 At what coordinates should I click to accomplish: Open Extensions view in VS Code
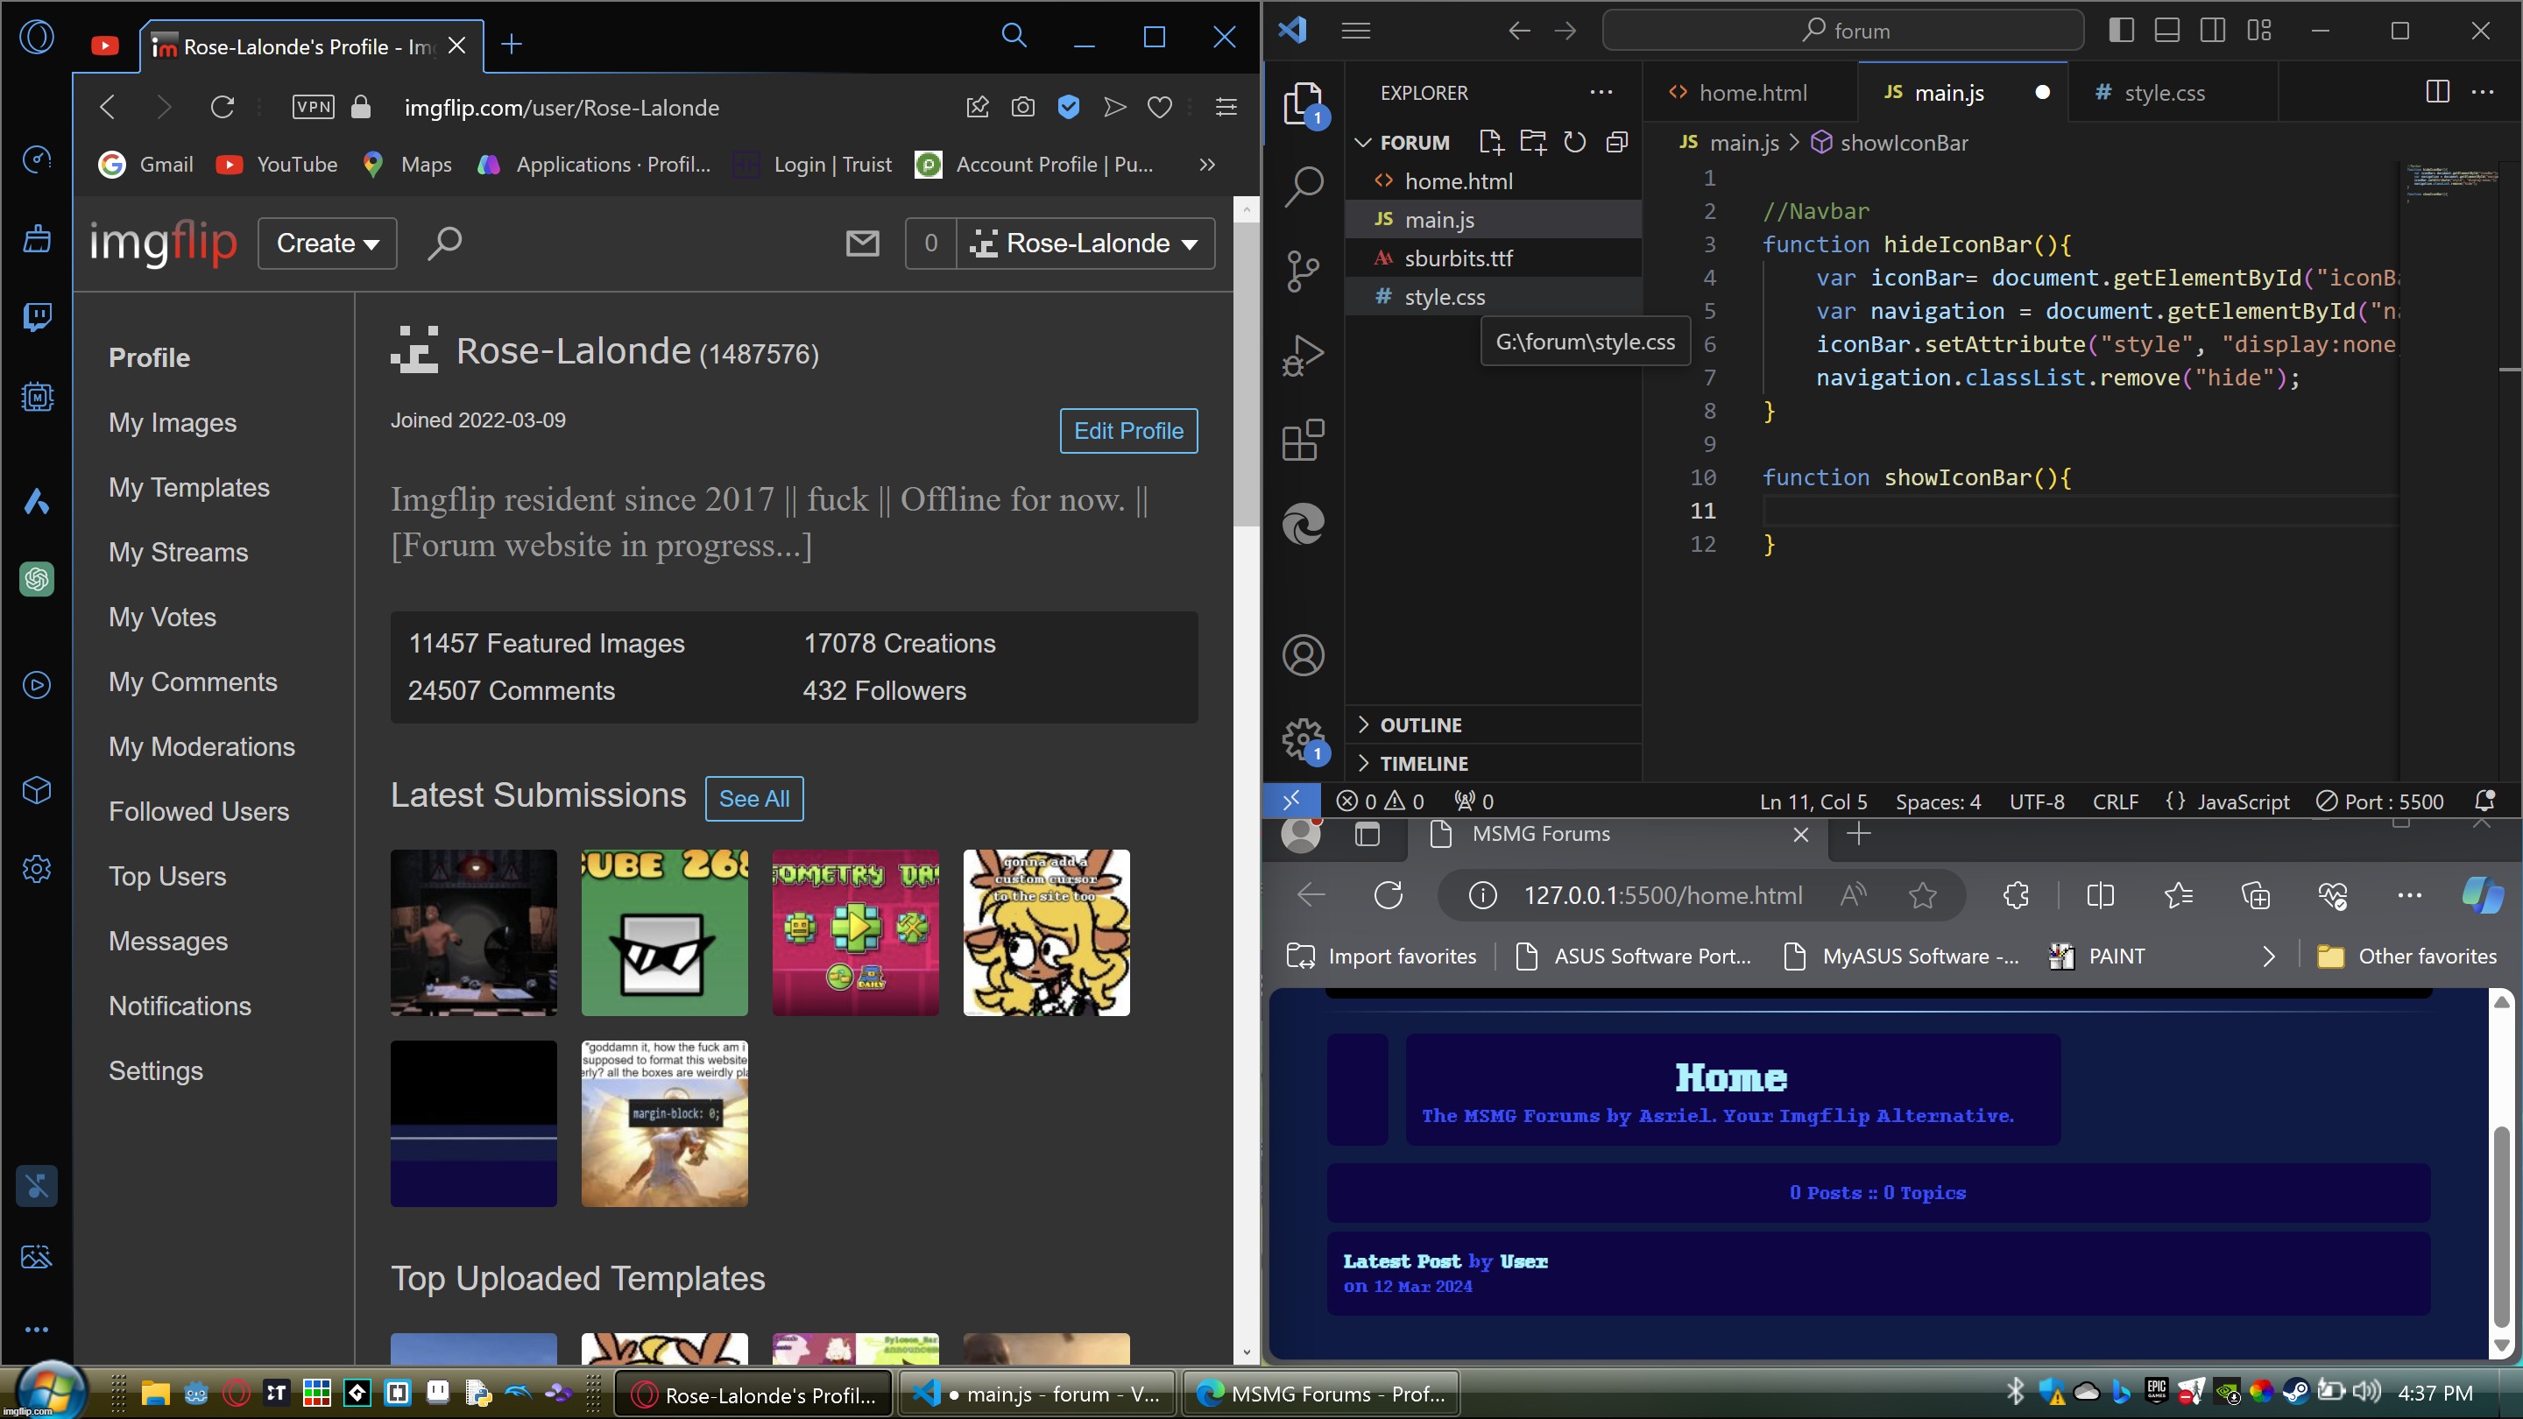click(1303, 440)
